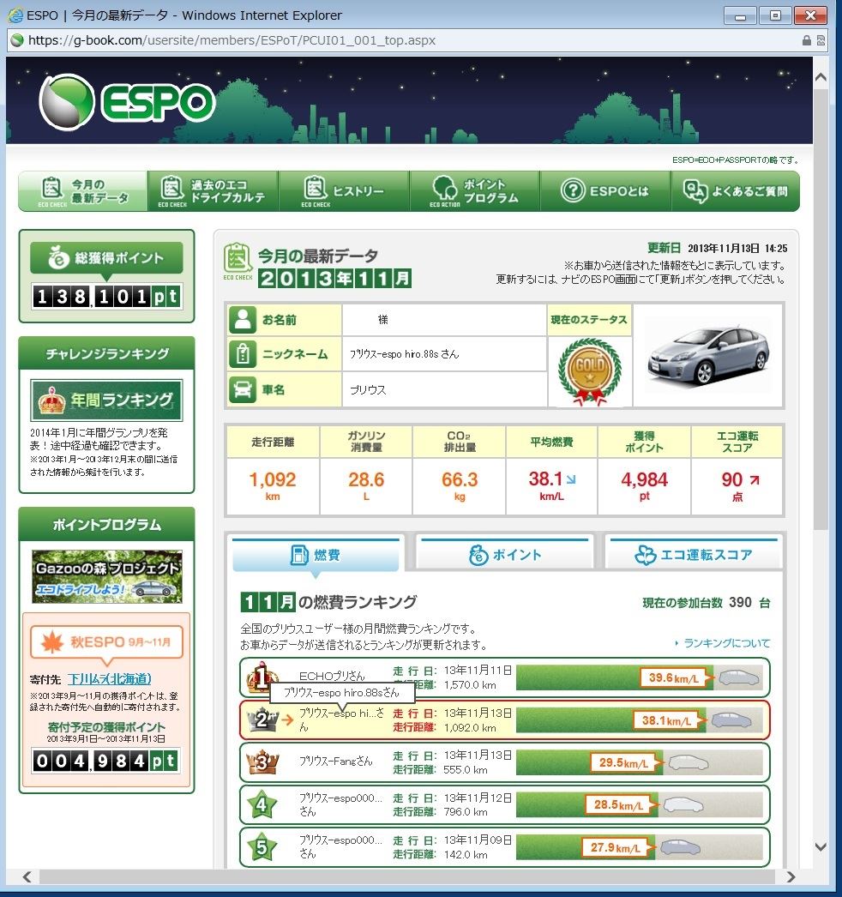
Task: Click the 39.6 km/L fuel value label
Action: pyautogui.click(x=674, y=678)
